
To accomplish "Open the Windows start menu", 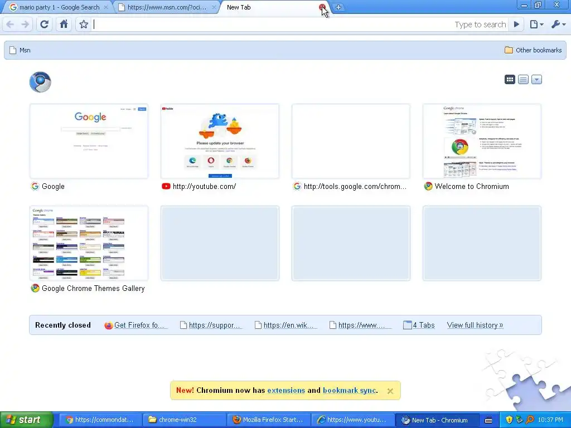I will click(x=26, y=420).
